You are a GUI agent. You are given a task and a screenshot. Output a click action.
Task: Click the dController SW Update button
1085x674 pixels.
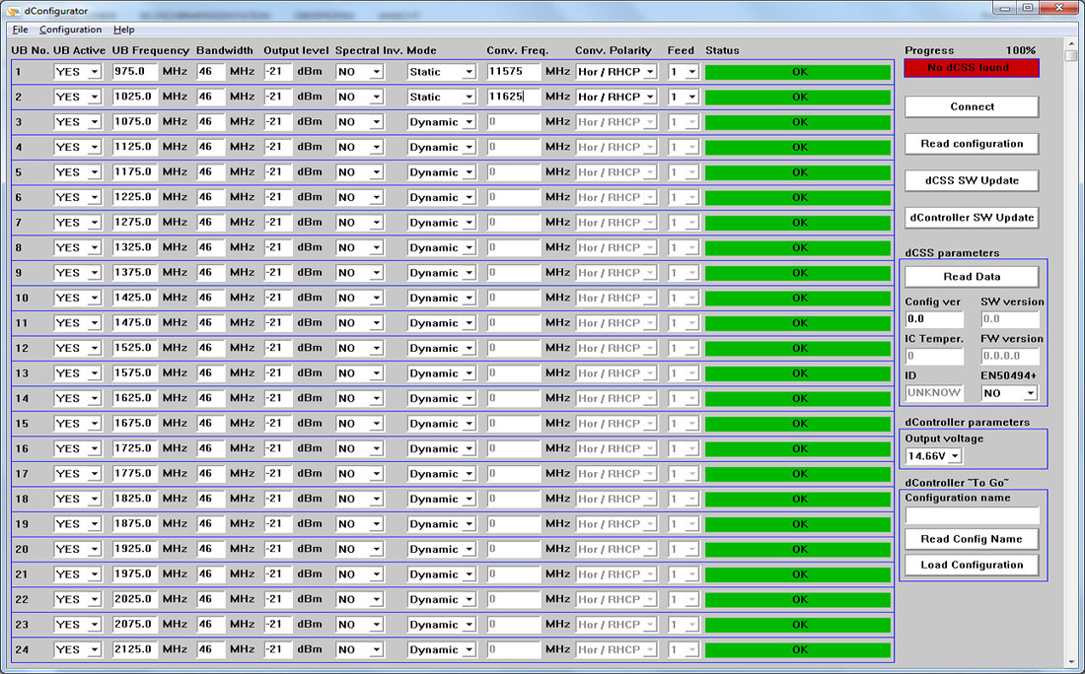972,217
